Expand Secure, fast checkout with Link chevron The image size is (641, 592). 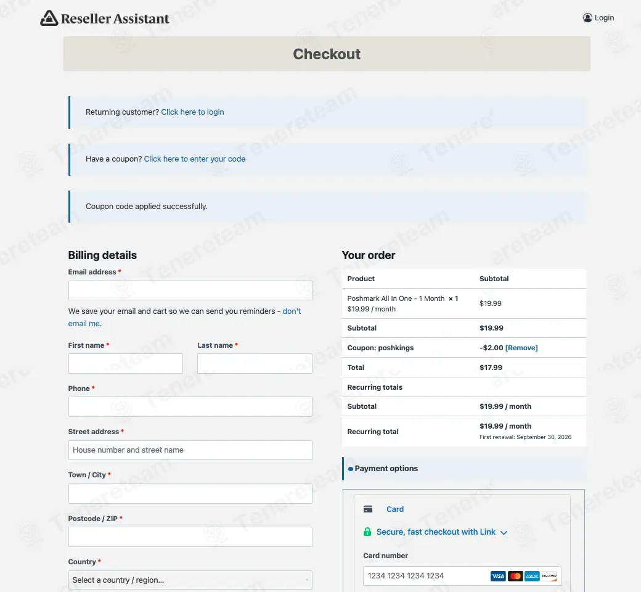click(504, 532)
